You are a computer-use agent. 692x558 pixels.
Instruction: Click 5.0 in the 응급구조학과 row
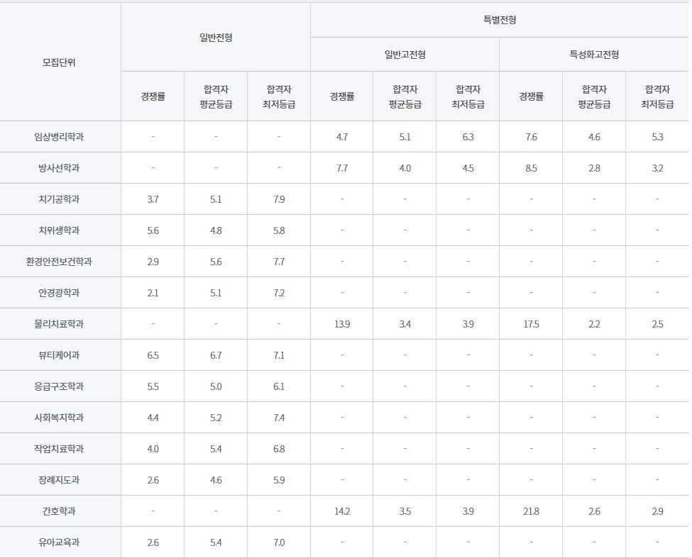point(216,386)
